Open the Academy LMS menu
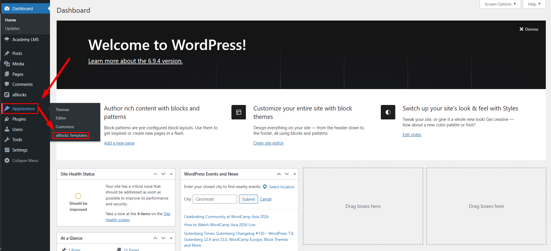The width and height of the screenshot is (551, 251). [x=25, y=40]
